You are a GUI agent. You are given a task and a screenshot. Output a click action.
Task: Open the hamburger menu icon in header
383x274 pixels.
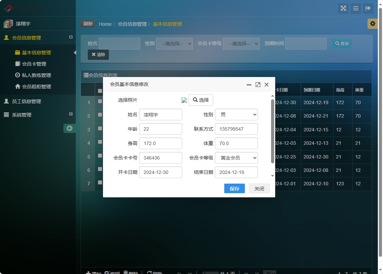point(355,8)
